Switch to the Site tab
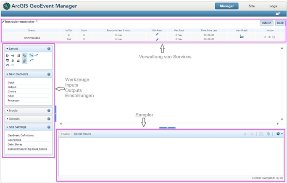This screenshot has height=183, width=287. coord(251,6)
